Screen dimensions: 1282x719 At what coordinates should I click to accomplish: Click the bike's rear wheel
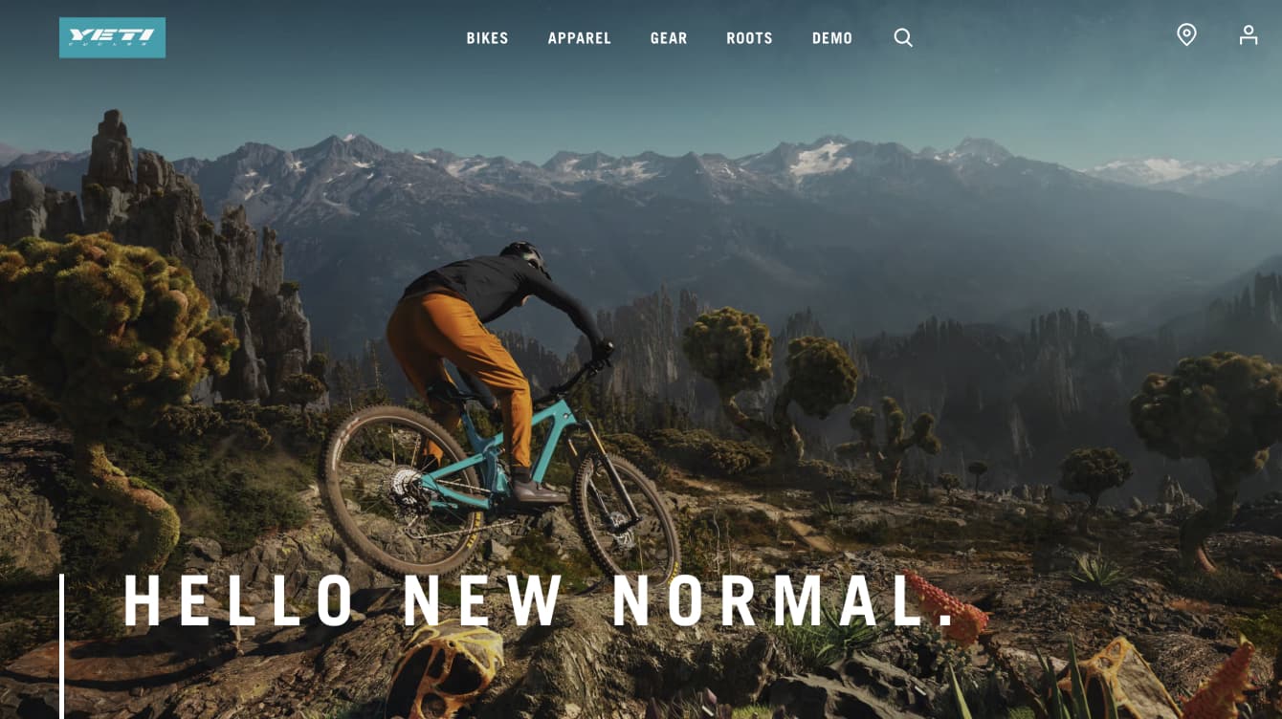tap(400, 492)
